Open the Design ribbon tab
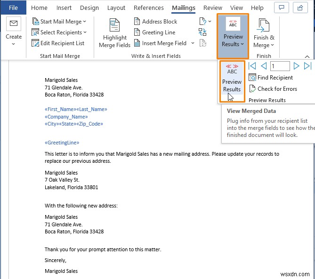This screenshot has height=279, width=315. 89,8
